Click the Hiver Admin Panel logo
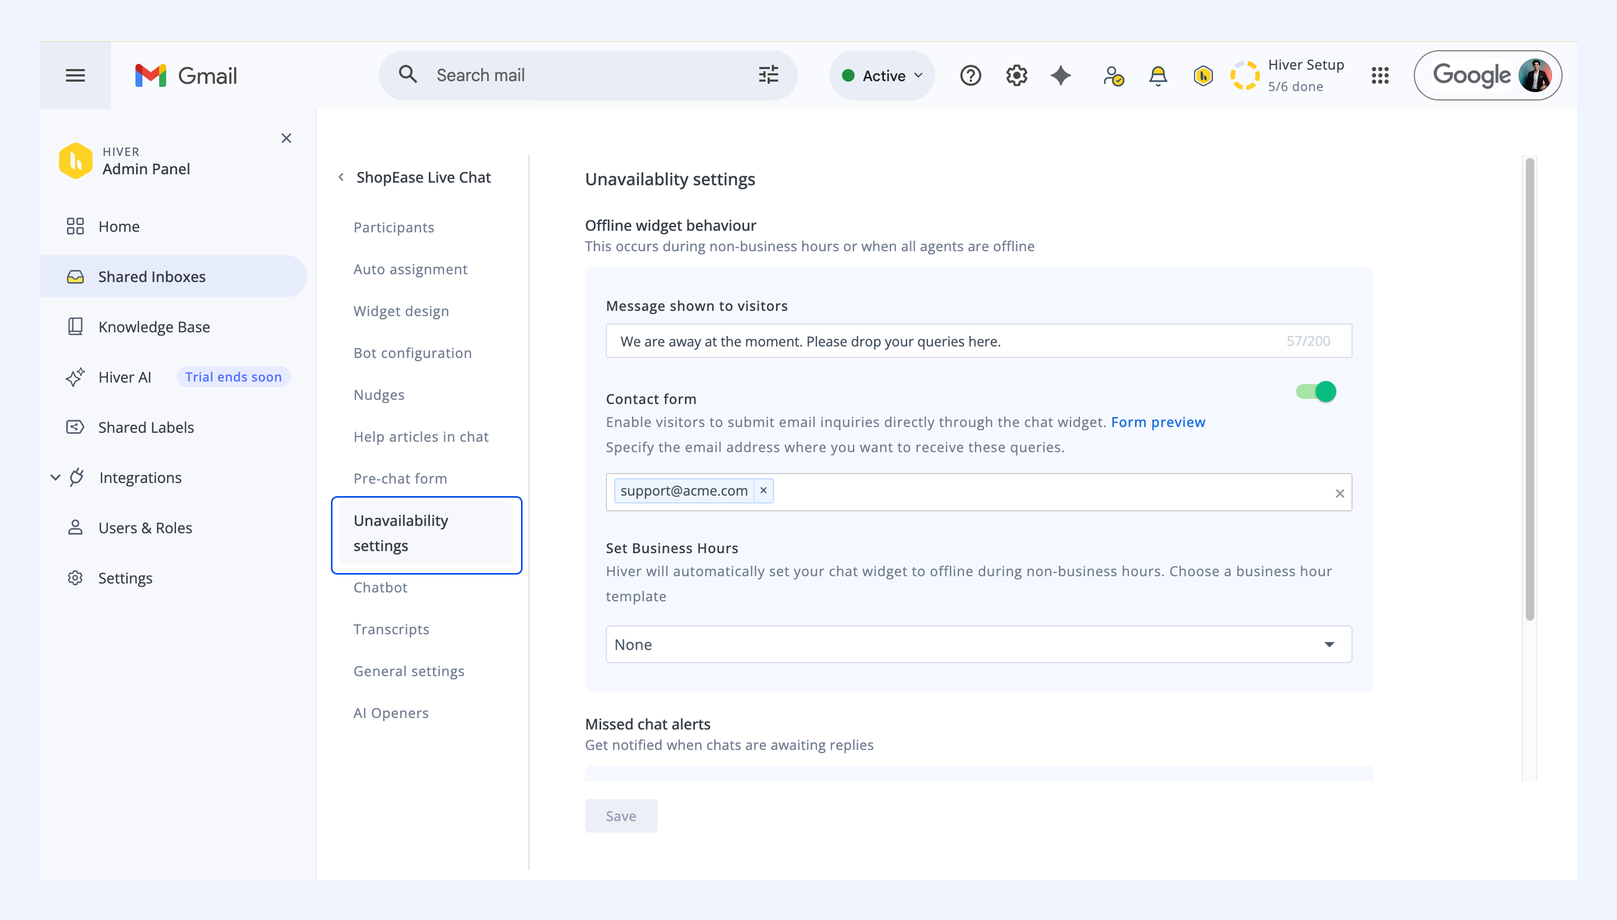This screenshot has width=1617, height=920. pyautogui.click(x=75, y=161)
